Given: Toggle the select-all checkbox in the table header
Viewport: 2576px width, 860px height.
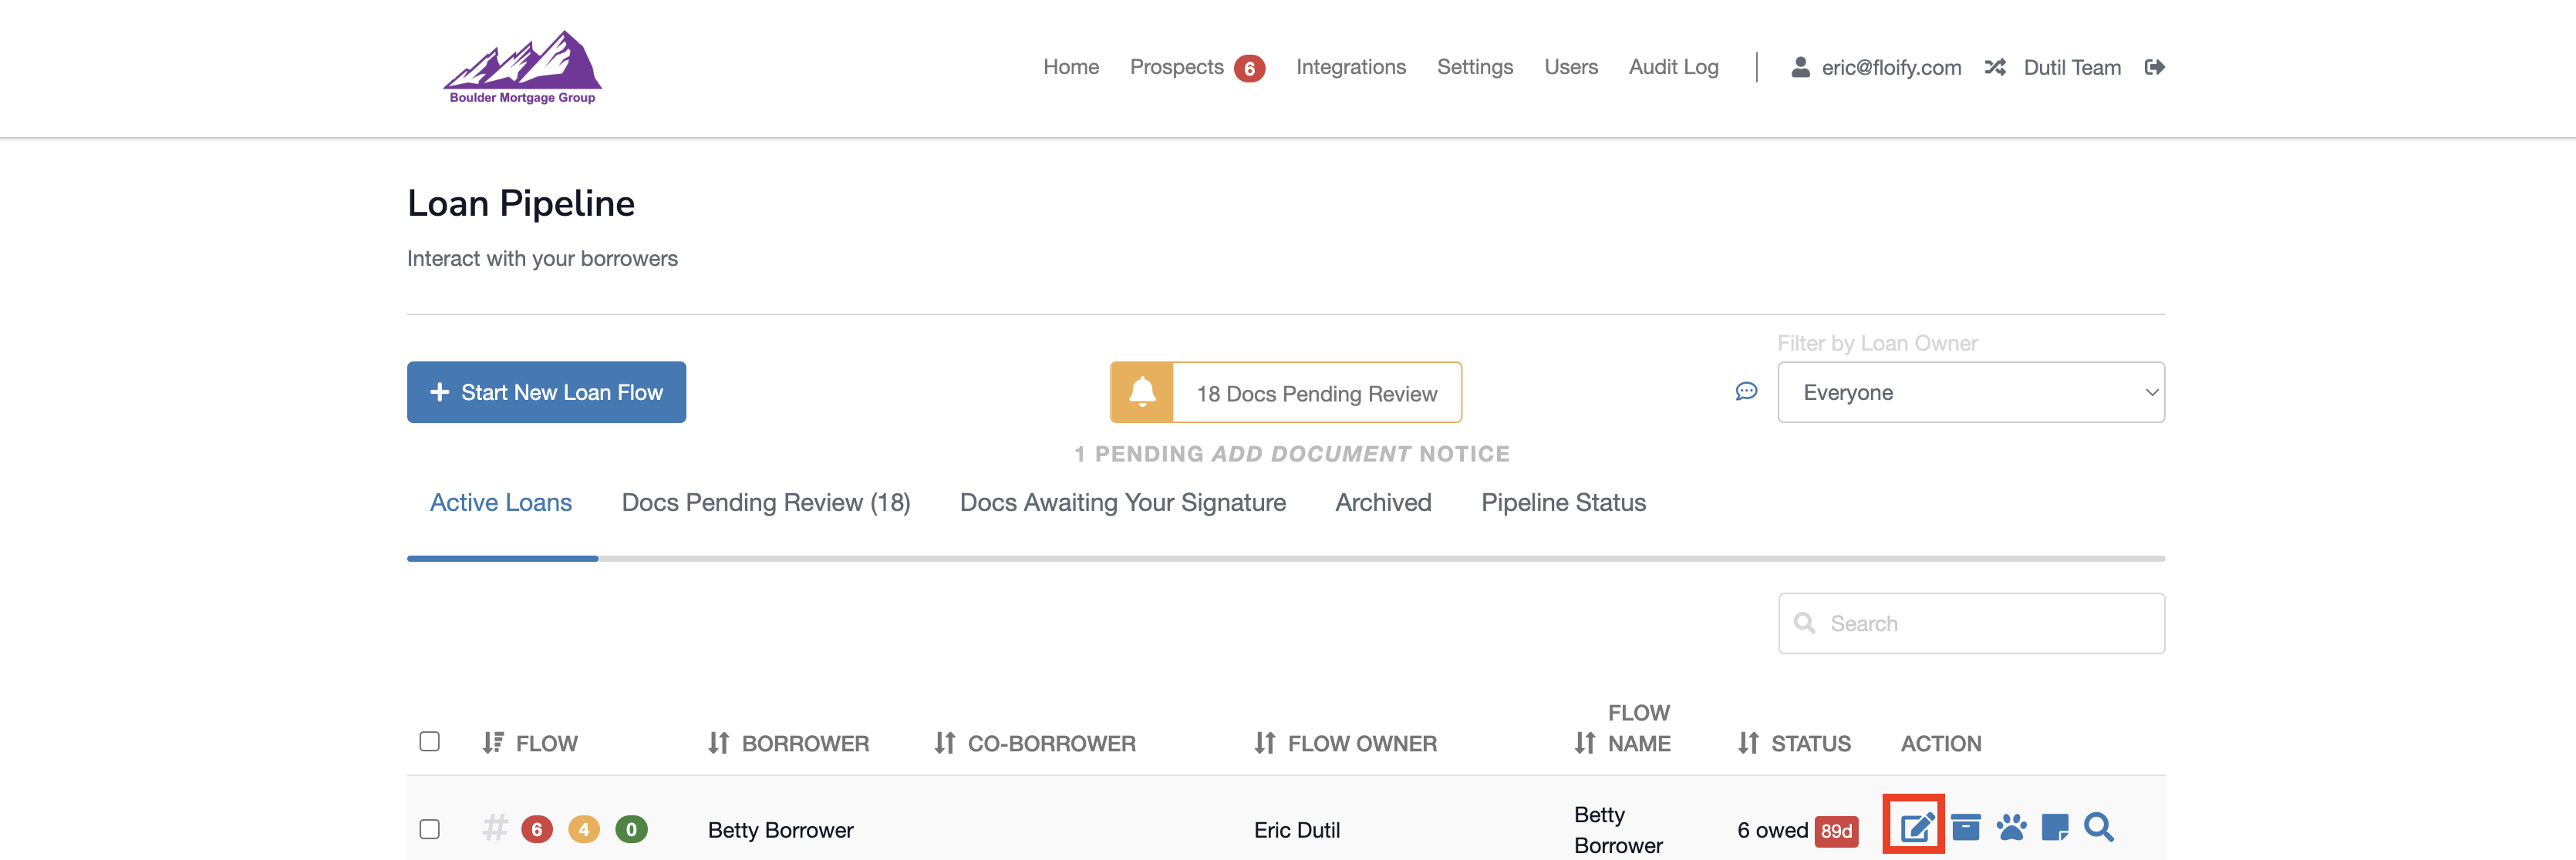Looking at the screenshot, I should [x=430, y=741].
